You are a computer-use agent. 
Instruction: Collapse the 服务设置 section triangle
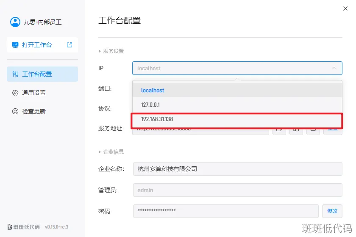pos(100,51)
